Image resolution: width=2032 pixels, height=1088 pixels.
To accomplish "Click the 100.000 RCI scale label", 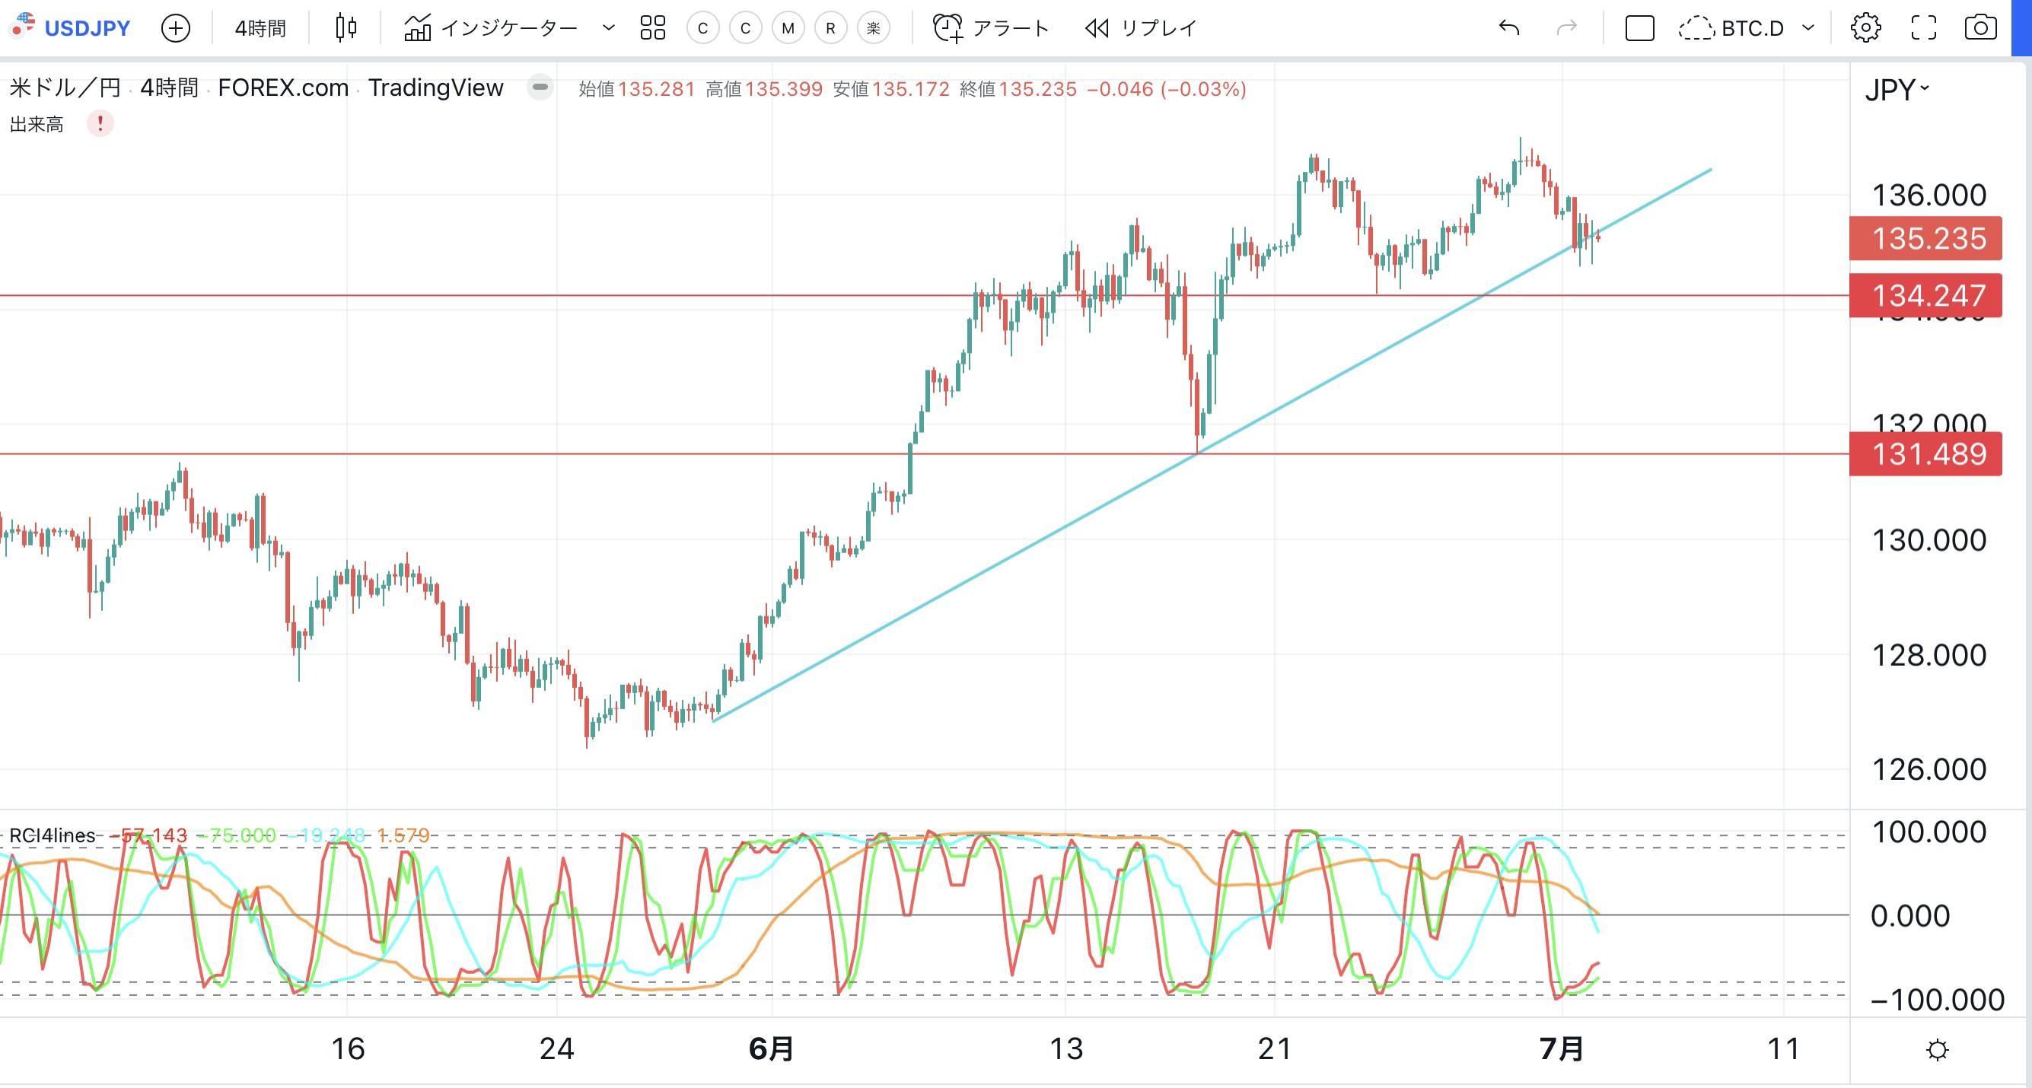I will pyautogui.click(x=1929, y=832).
